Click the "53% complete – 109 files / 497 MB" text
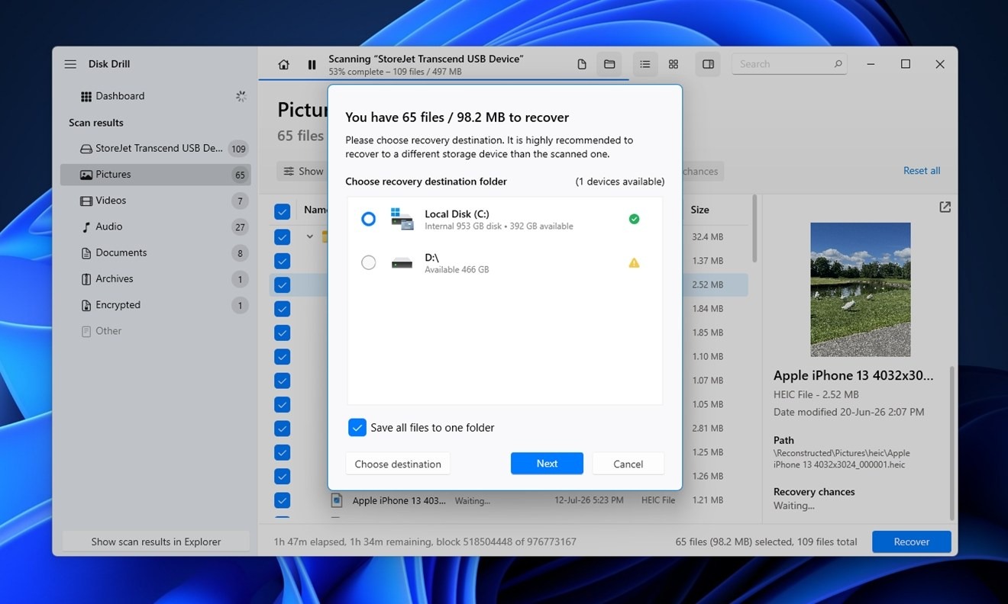 tap(395, 72)
